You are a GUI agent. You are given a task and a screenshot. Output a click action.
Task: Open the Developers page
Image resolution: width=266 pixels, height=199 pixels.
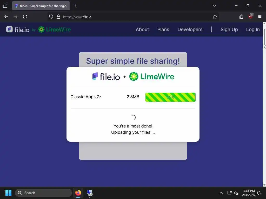(x=190, y=30)
